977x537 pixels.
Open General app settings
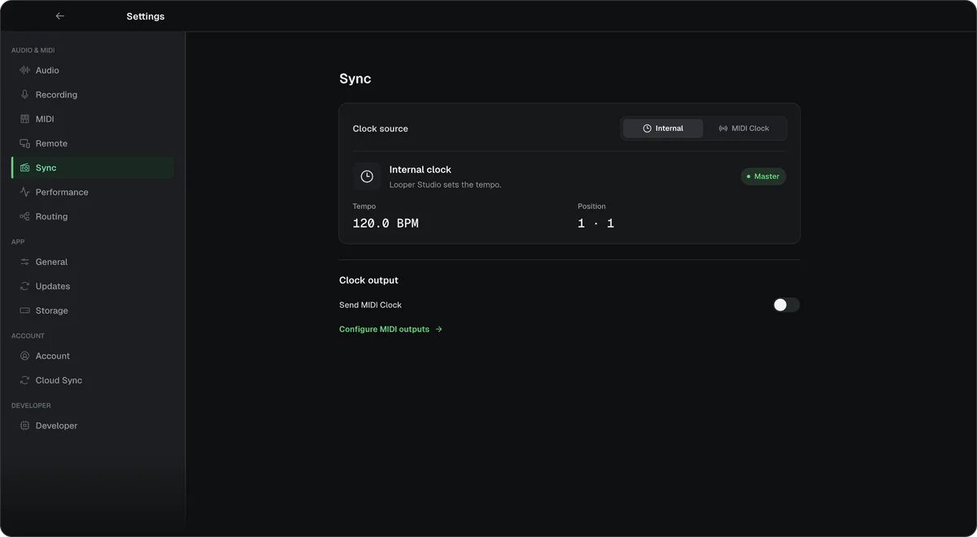pyautogui.click(x=93, y=262)
